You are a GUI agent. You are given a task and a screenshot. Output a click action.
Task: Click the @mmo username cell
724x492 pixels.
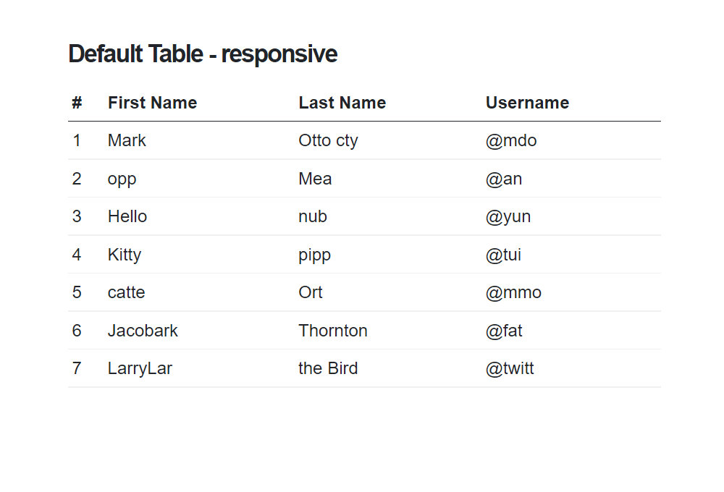click(513, 292)
